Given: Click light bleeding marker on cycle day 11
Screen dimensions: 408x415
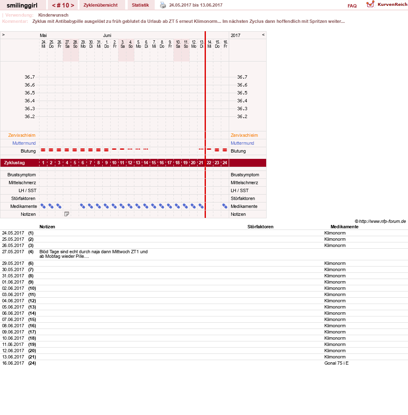Looking at the screenshot, I should (122, 149).
